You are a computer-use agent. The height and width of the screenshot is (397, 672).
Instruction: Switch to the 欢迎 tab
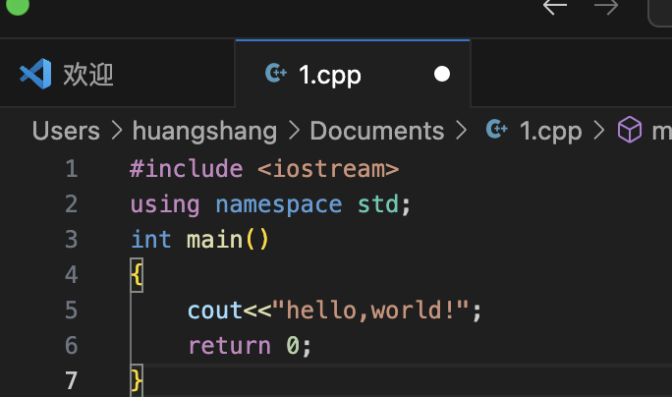click(x=88, y=74)
